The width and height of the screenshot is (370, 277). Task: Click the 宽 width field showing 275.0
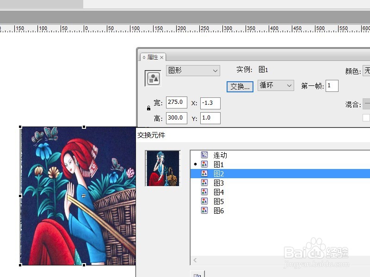[x=177, y=102]
